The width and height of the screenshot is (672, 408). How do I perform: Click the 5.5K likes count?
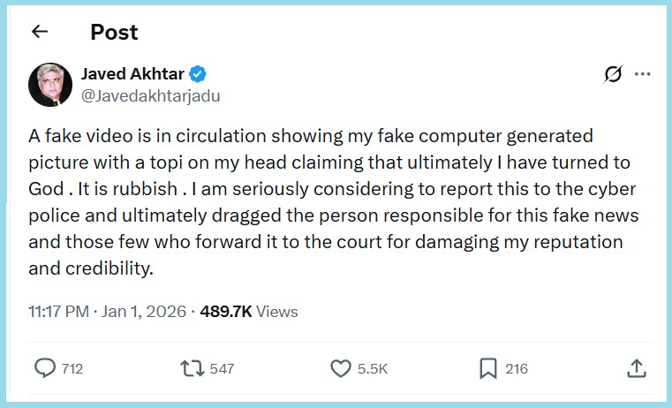click(x=373, y=369)
